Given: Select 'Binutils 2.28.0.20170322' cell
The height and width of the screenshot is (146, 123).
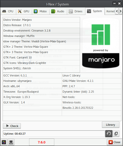Looking at the screenshot, I should [x=92, y=108].
